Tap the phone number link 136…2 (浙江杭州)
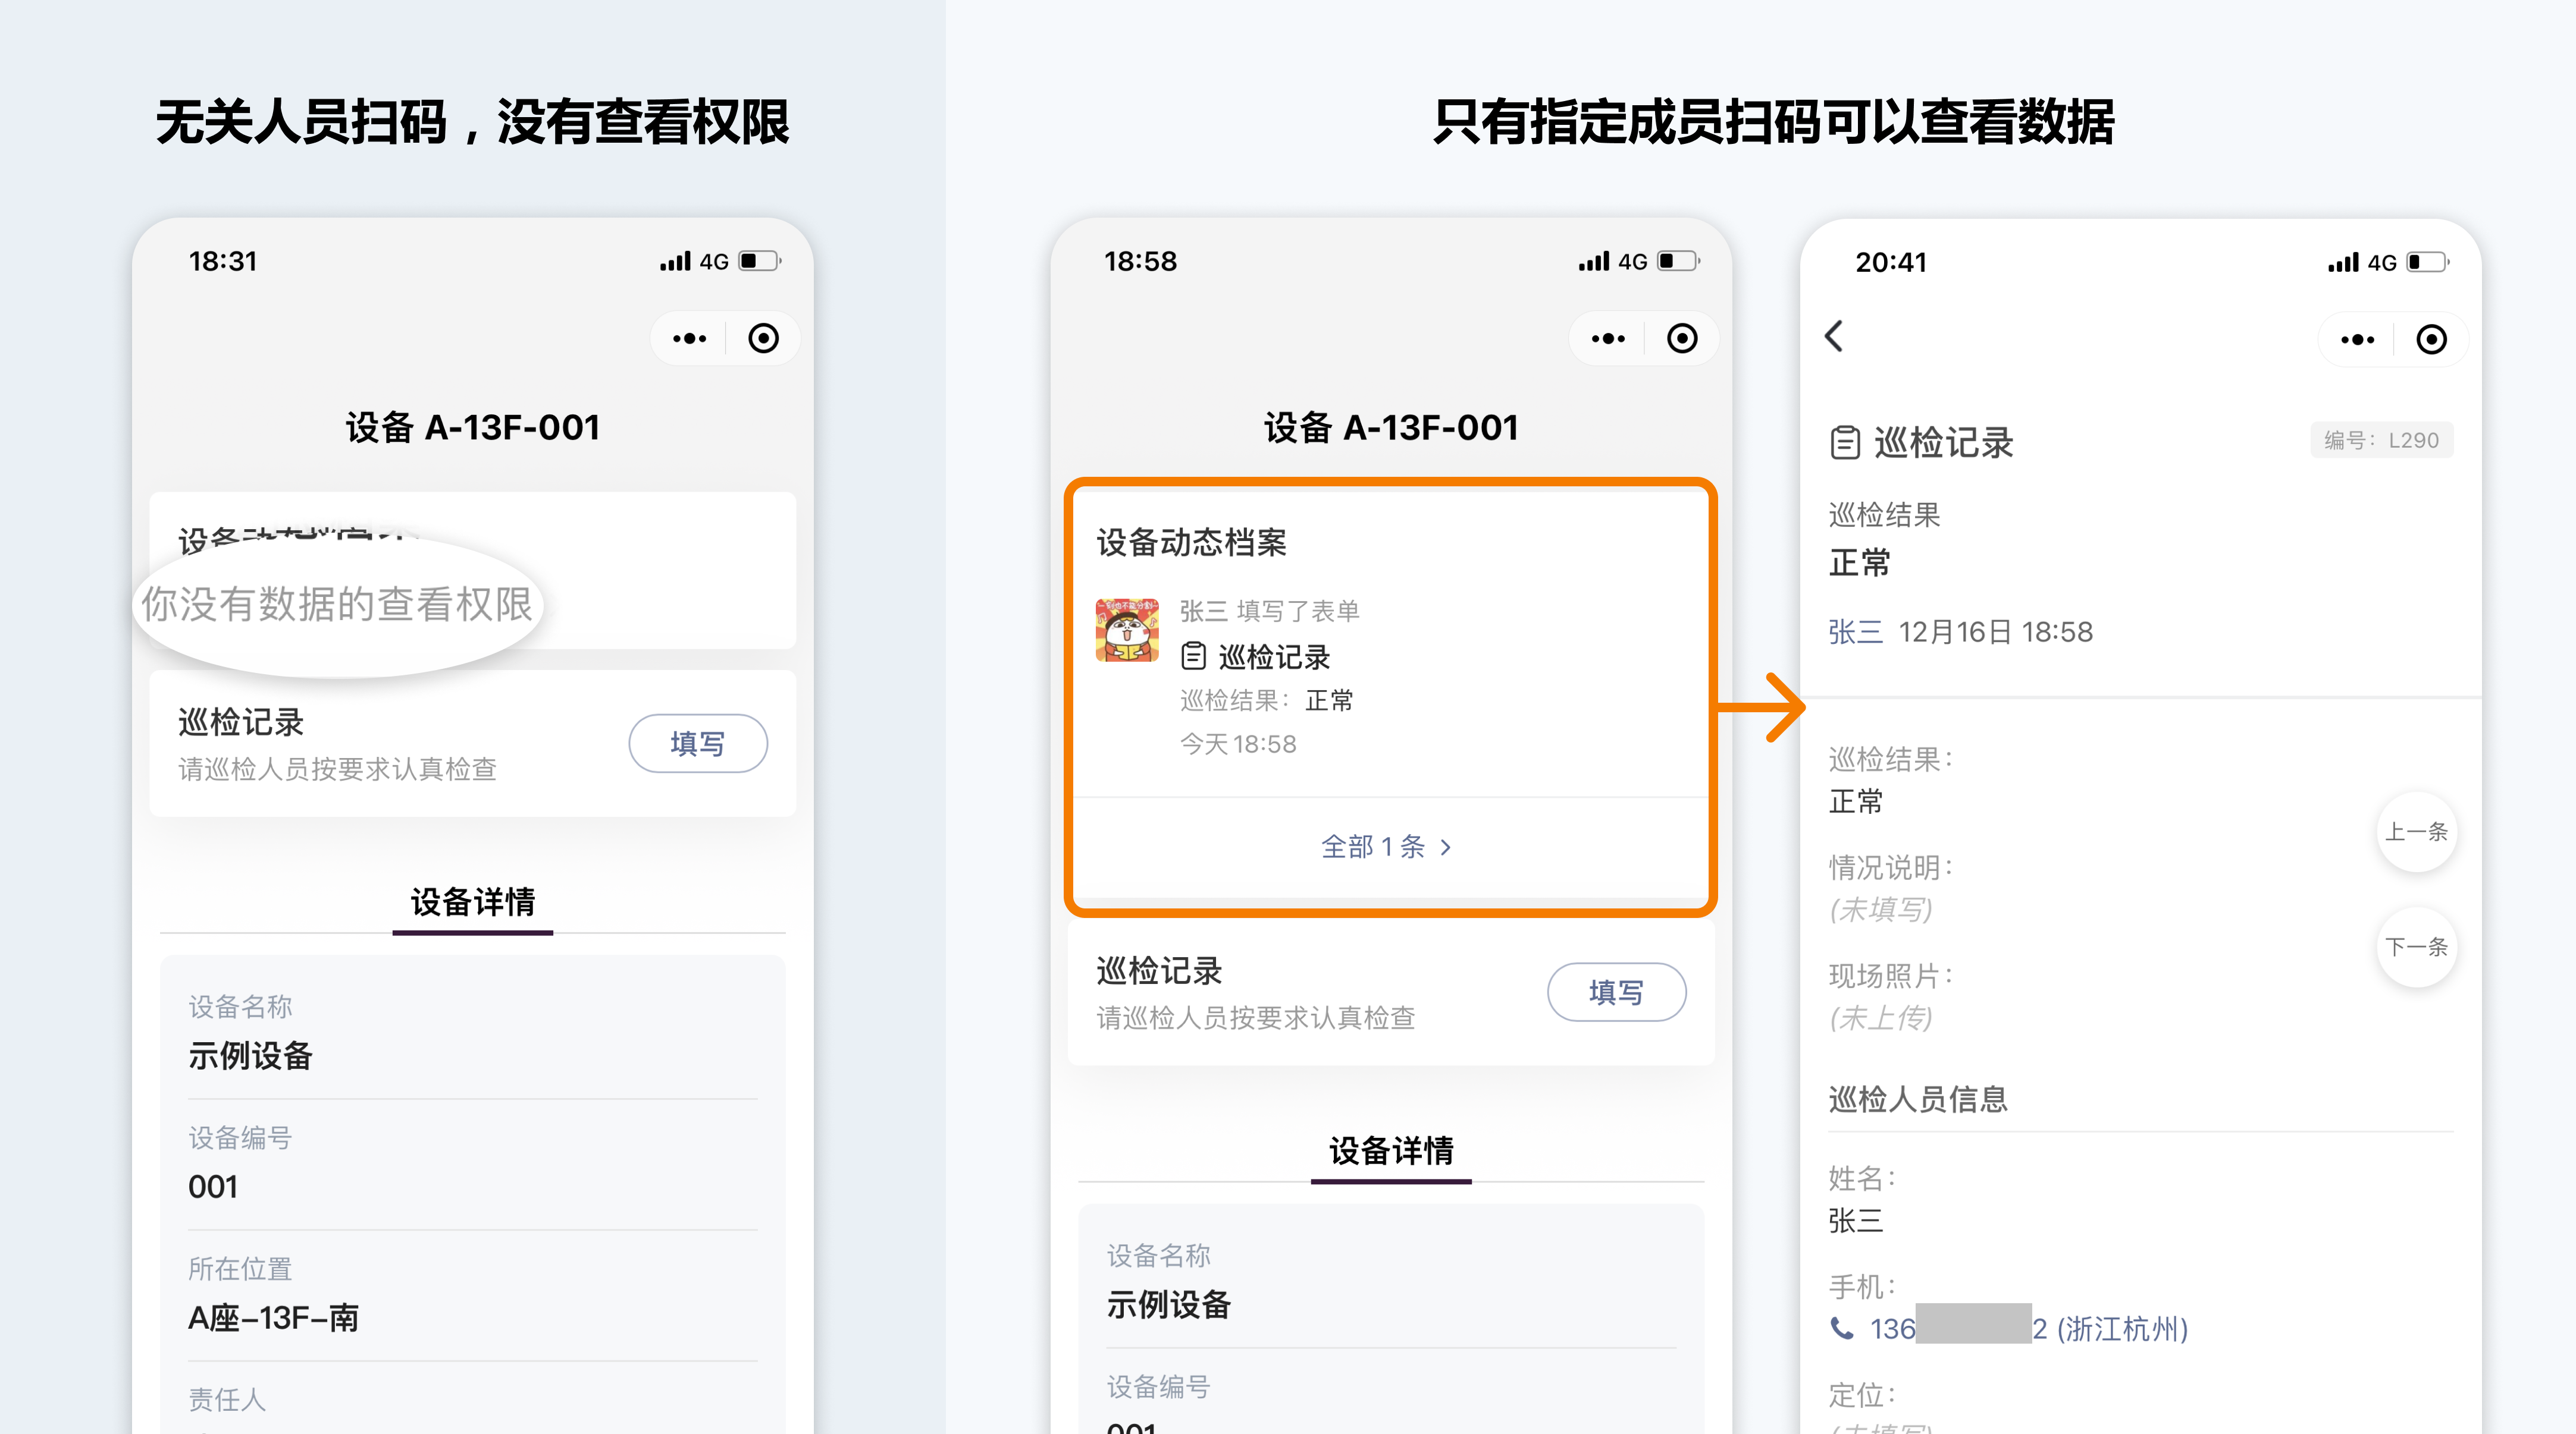This screenshot has height=1434, width=2576. pyautogui.click(x=2028, y=1328)
